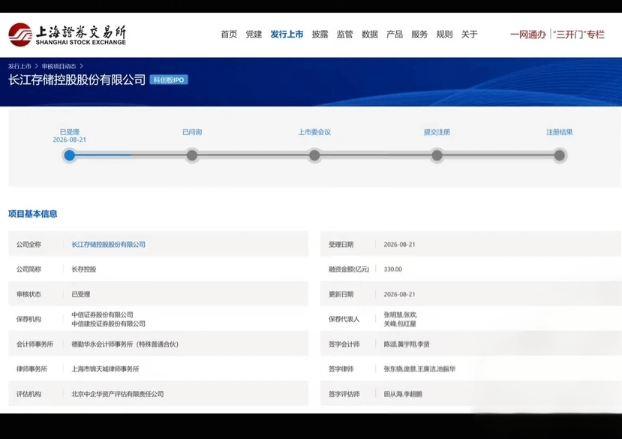Open the 数据 menu item
This screenshot has height=439, width=622.
tap(370, 35)
